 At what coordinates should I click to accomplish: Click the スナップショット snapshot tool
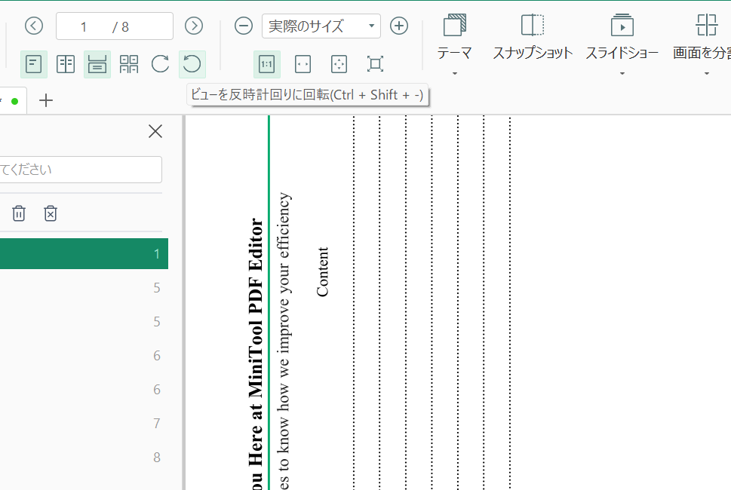tap(533, 37)
